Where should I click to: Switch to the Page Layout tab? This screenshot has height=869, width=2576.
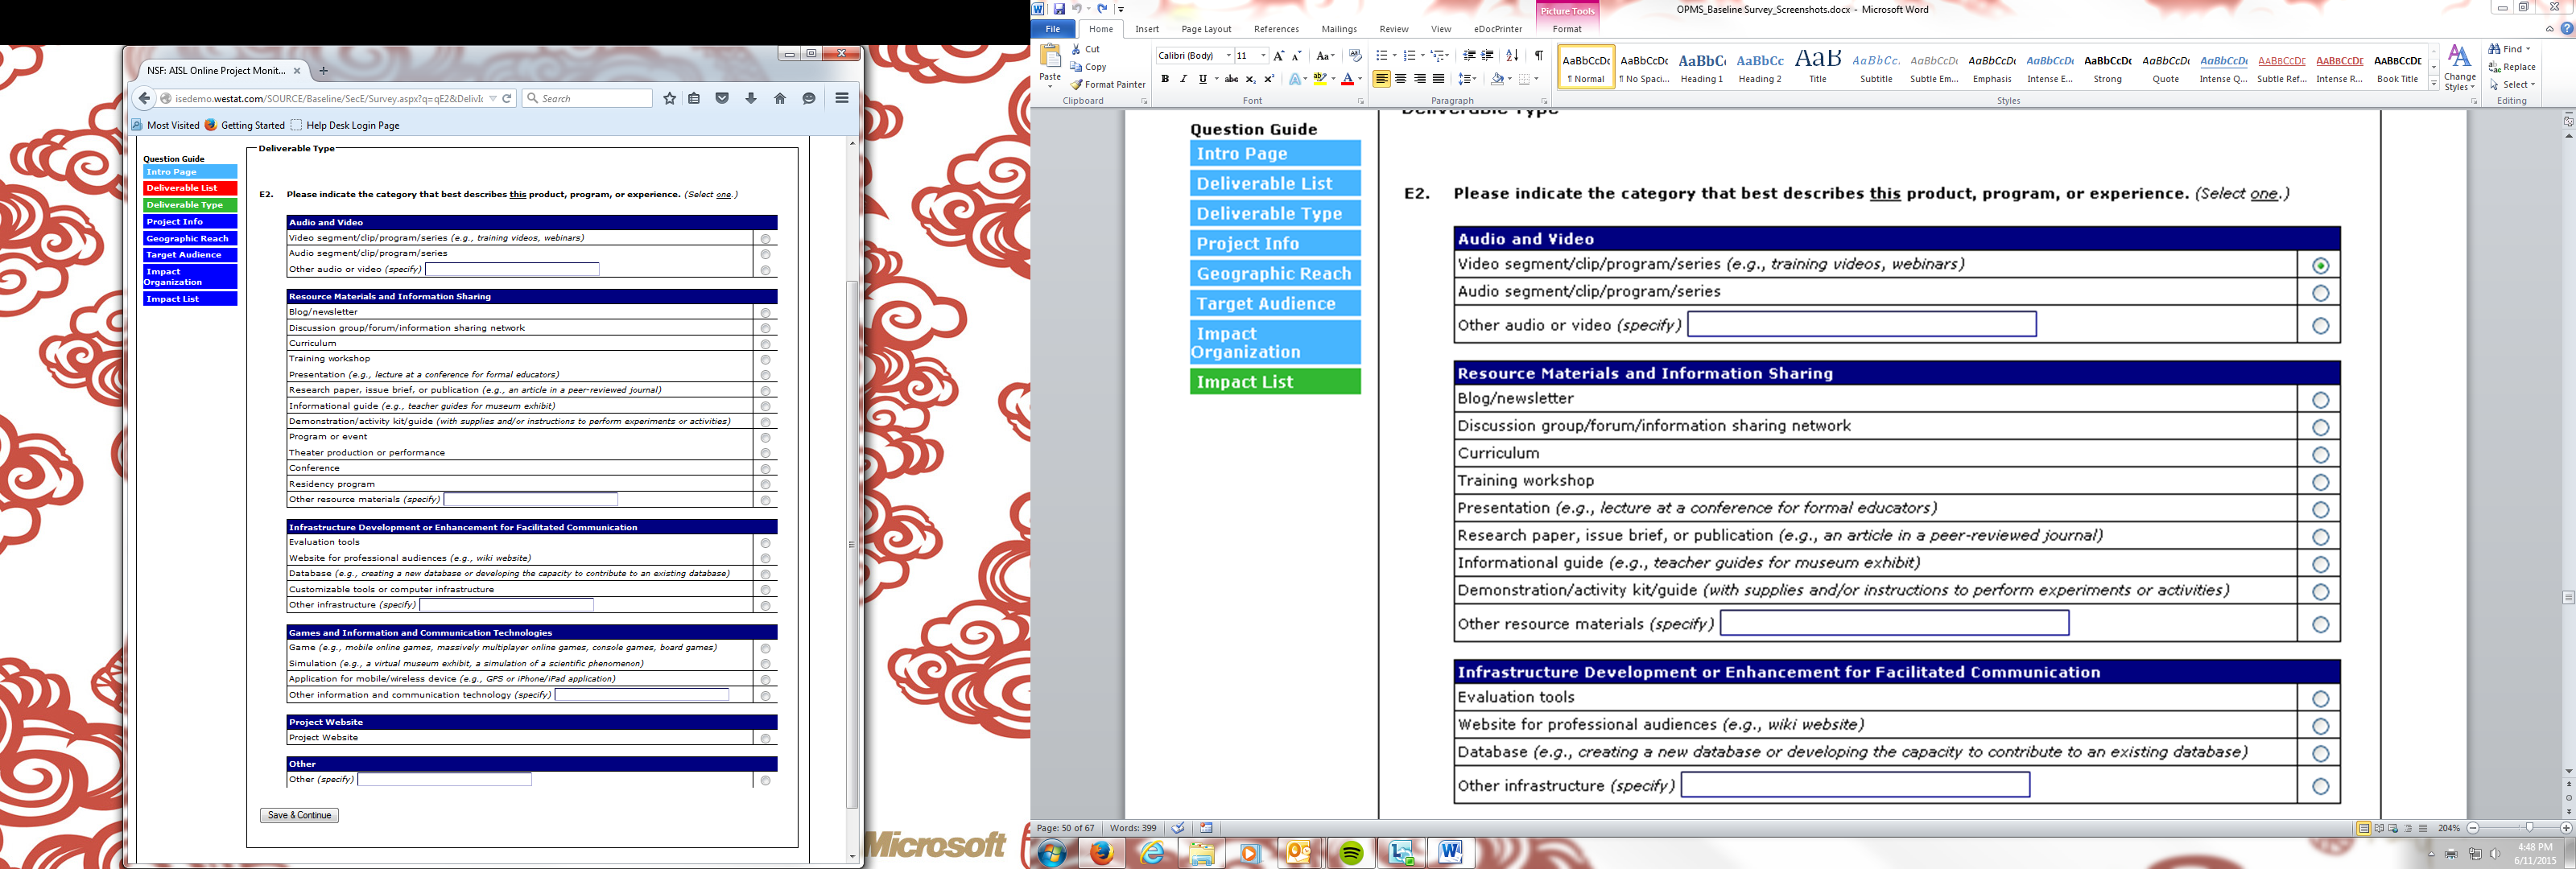pyautogui.click(x=1205, y=29)
